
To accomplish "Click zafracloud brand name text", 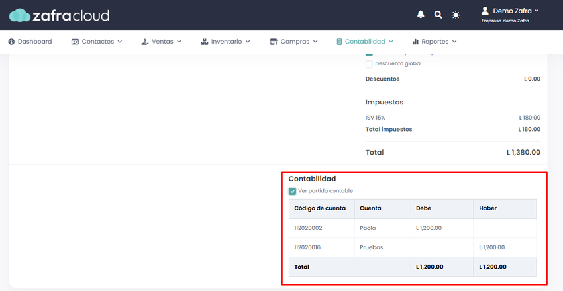I will pos(71,15).
